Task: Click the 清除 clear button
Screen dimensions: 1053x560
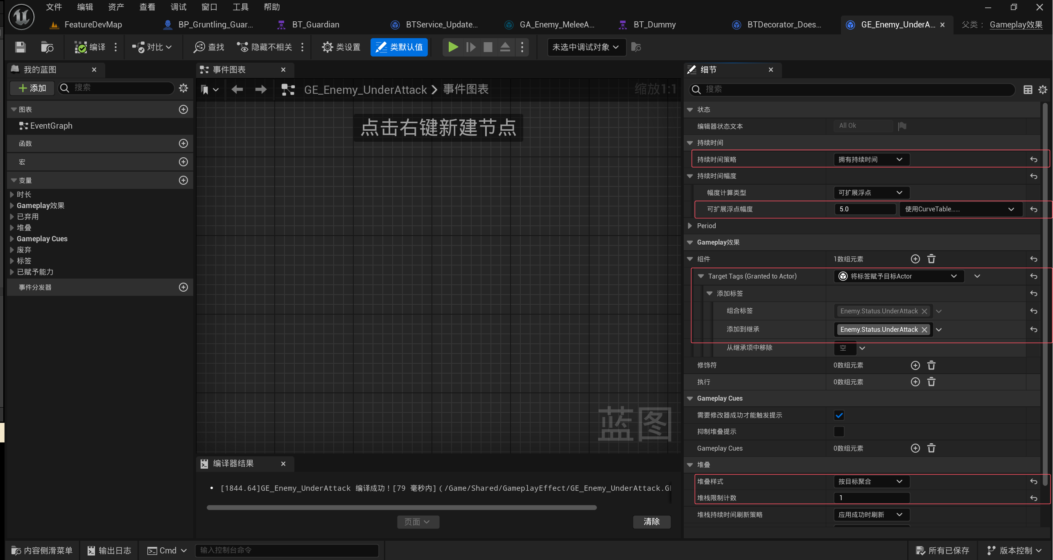Action: click(x=651, y=521)
